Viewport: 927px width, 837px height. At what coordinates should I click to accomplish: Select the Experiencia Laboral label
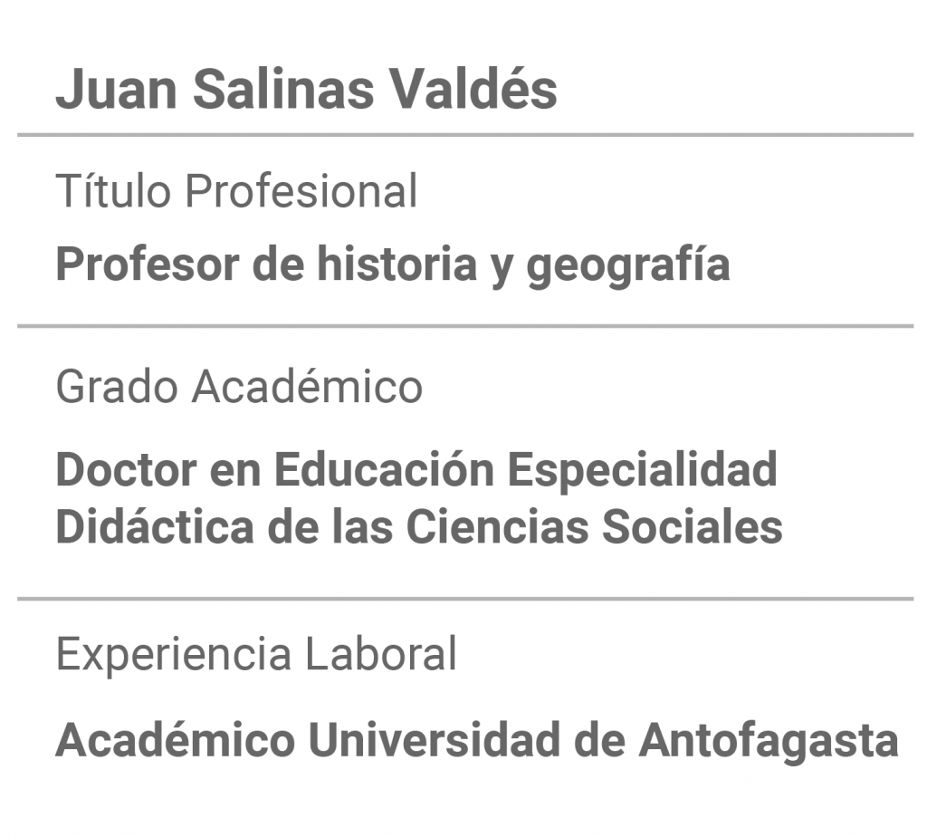[256, 654]
